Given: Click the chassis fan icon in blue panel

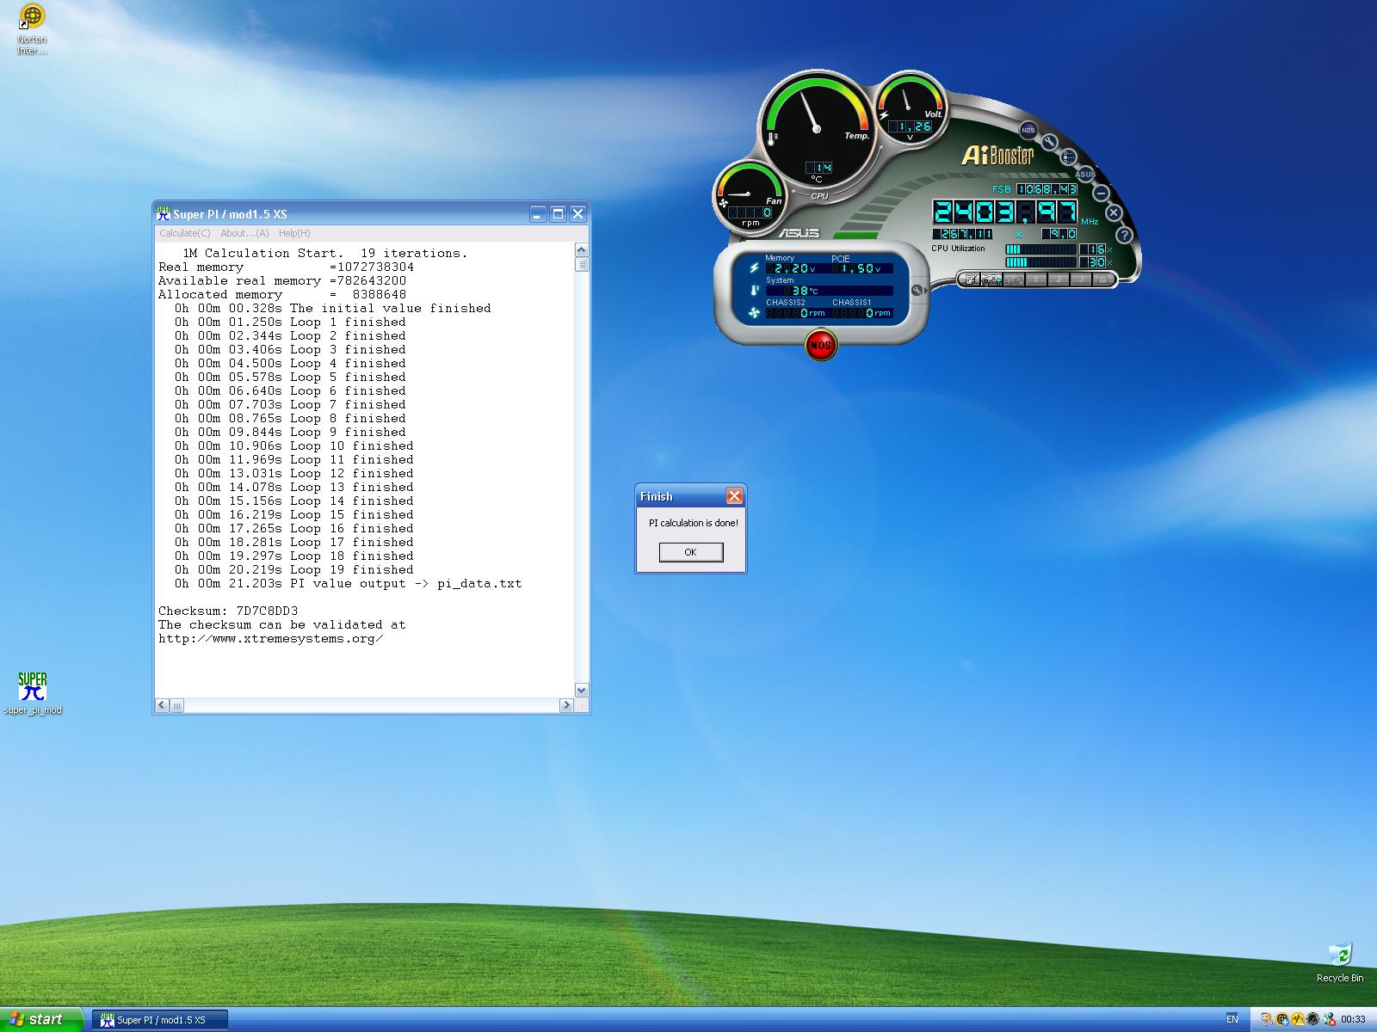Looking at the screenshot, I should click(754, 313).
